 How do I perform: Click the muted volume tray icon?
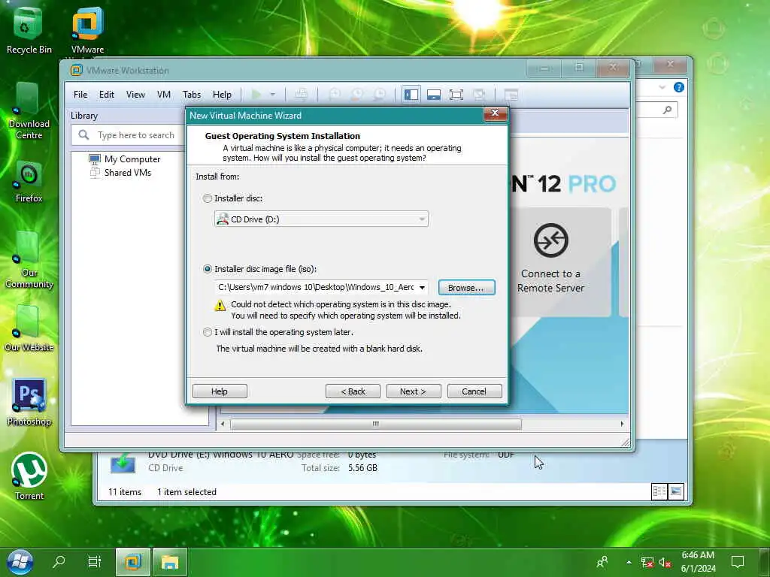click(665, 562)
